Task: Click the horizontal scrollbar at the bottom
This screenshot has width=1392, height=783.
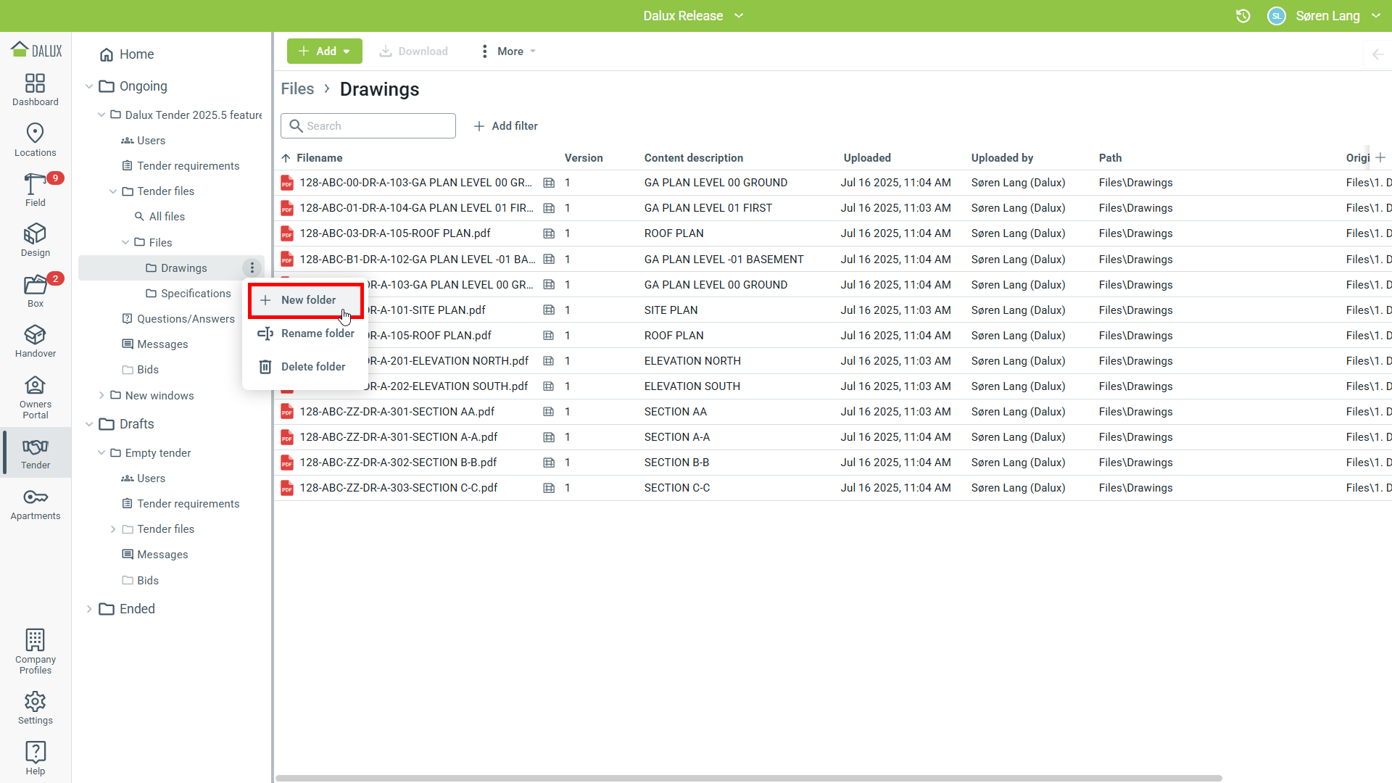Action: (x=748, y=778)
